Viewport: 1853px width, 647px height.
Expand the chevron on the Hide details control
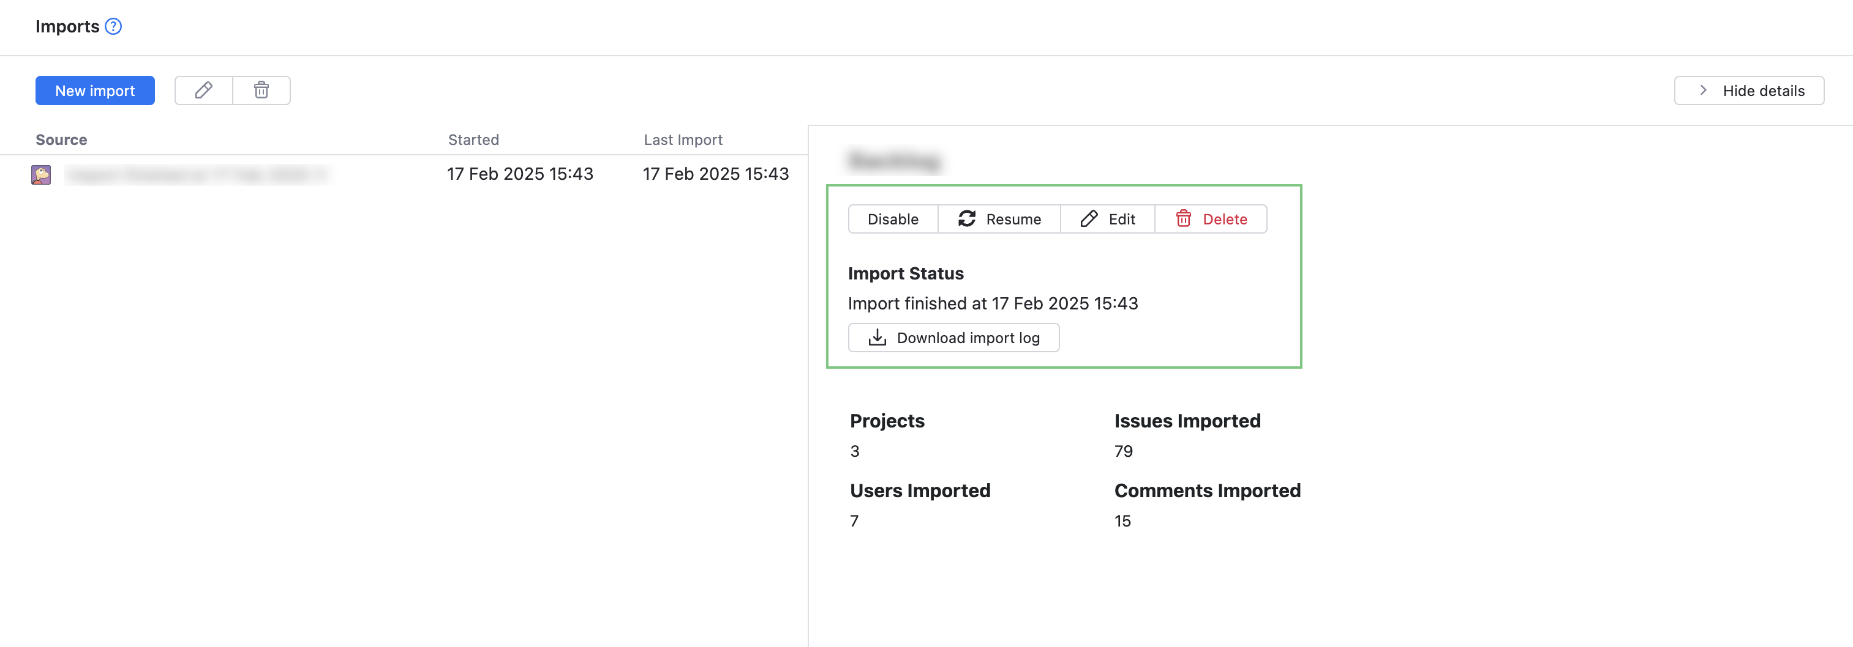click(x=1704, y=91)
